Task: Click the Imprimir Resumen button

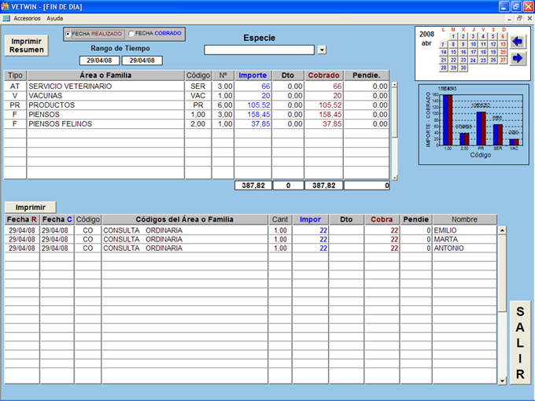Action: click(x=26, y=46)
